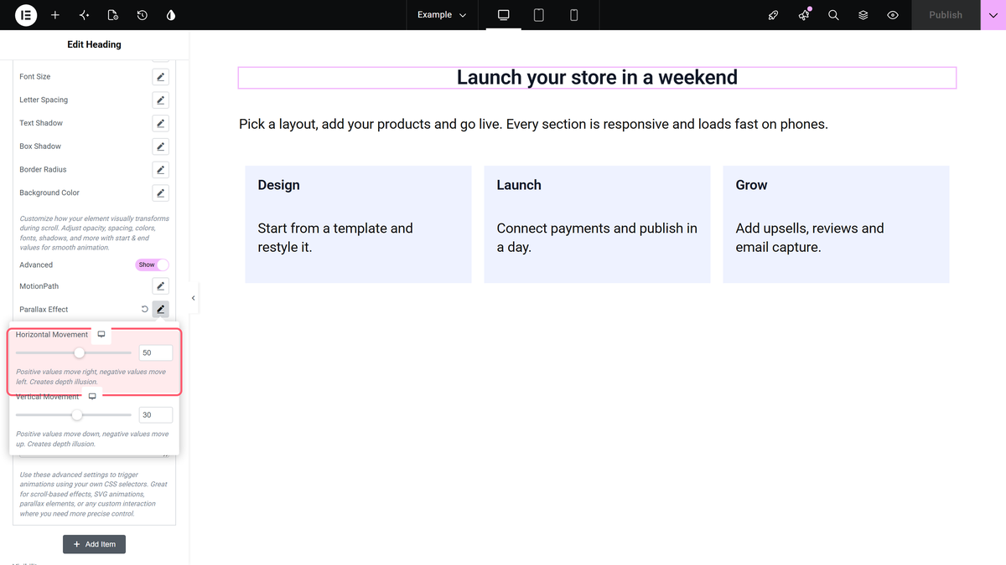Image resolution: width=1006 pixels, height=565 pixels.
Task: Open the theme style droplet icon
Action: [x=171, y=15]
